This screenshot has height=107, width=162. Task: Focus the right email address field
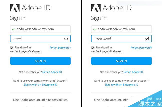point(123,29)
